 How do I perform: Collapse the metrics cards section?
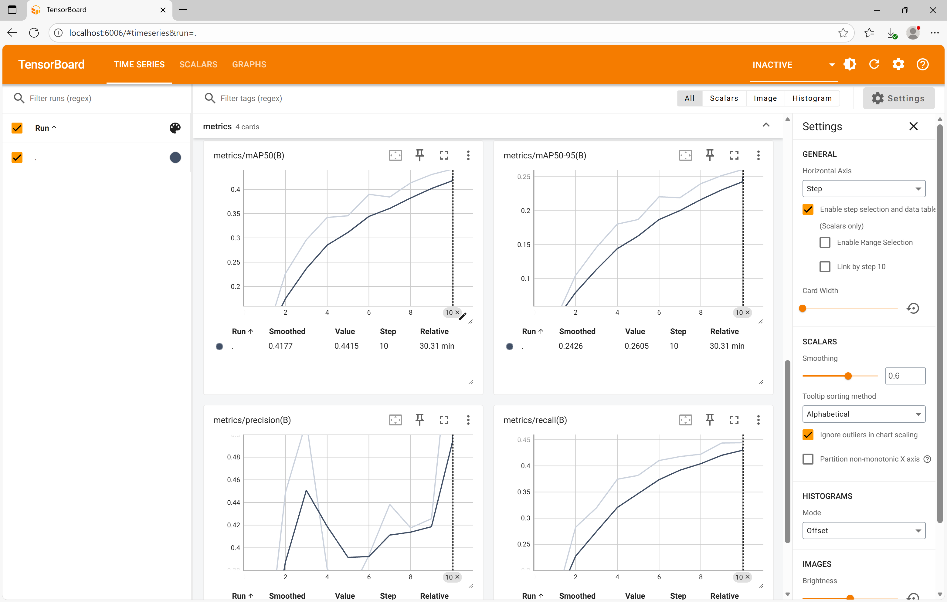766,125
